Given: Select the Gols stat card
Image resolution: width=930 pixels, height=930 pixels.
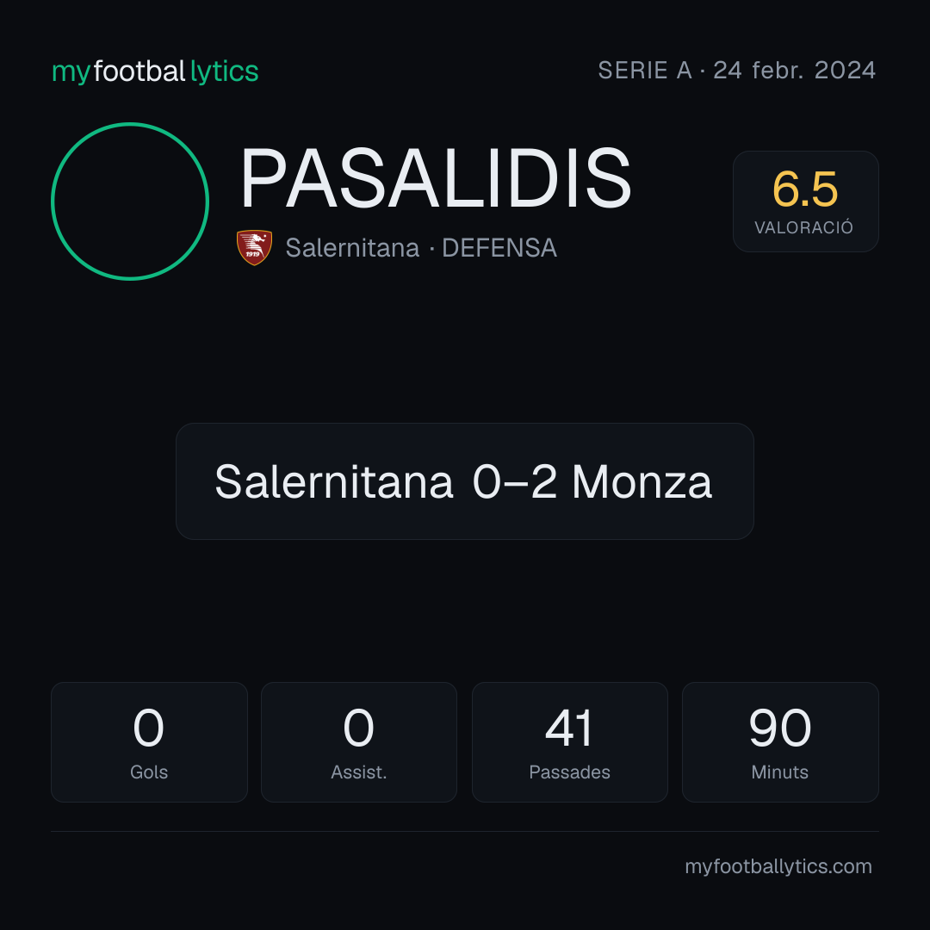Looking at the screenshot, I should pos(149,742).
